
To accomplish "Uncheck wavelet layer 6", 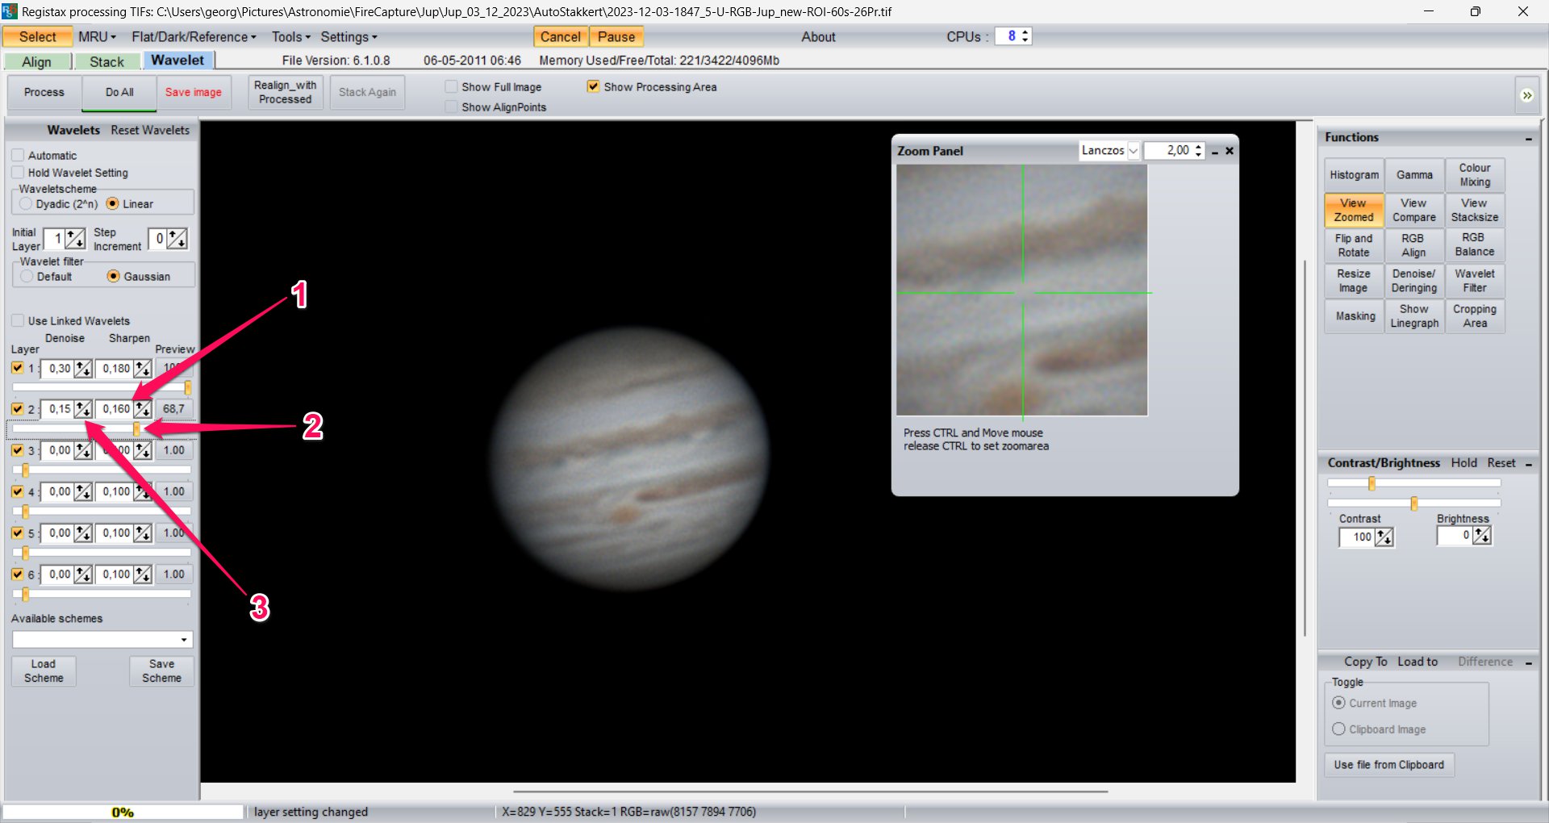I will point(18,574).
